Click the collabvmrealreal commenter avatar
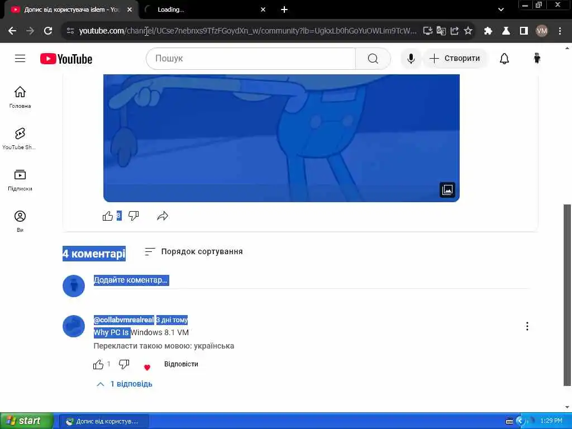The width and height of the screenshot is (572, 429). 74,326
